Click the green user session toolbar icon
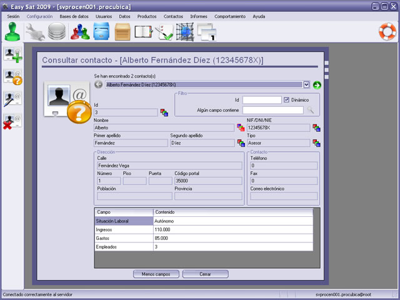400x300 pixels. click(12, 32)
